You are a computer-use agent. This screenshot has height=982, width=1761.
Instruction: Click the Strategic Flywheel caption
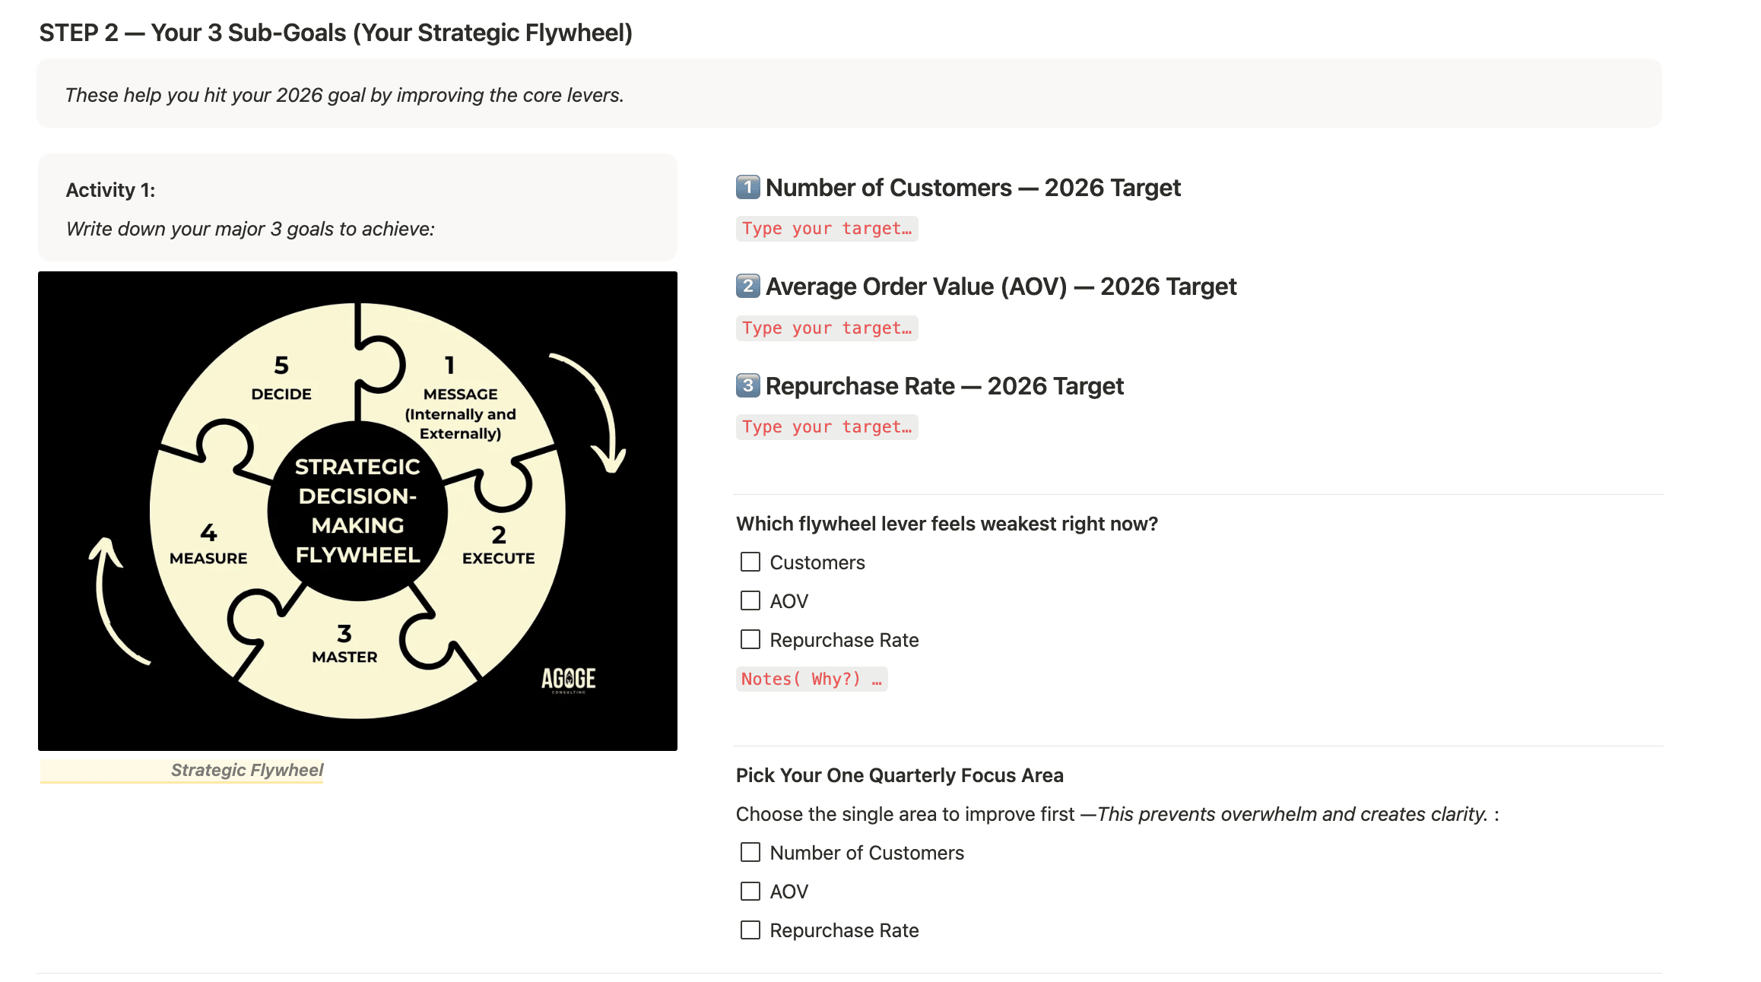pos(246,770)
